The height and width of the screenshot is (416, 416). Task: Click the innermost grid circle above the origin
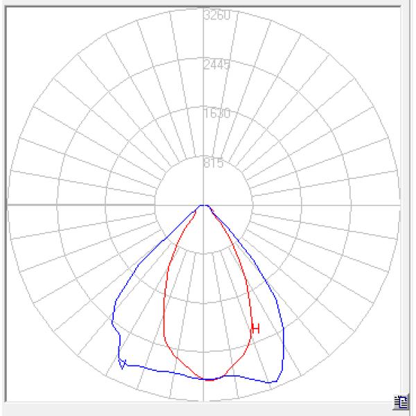(204, 157)
